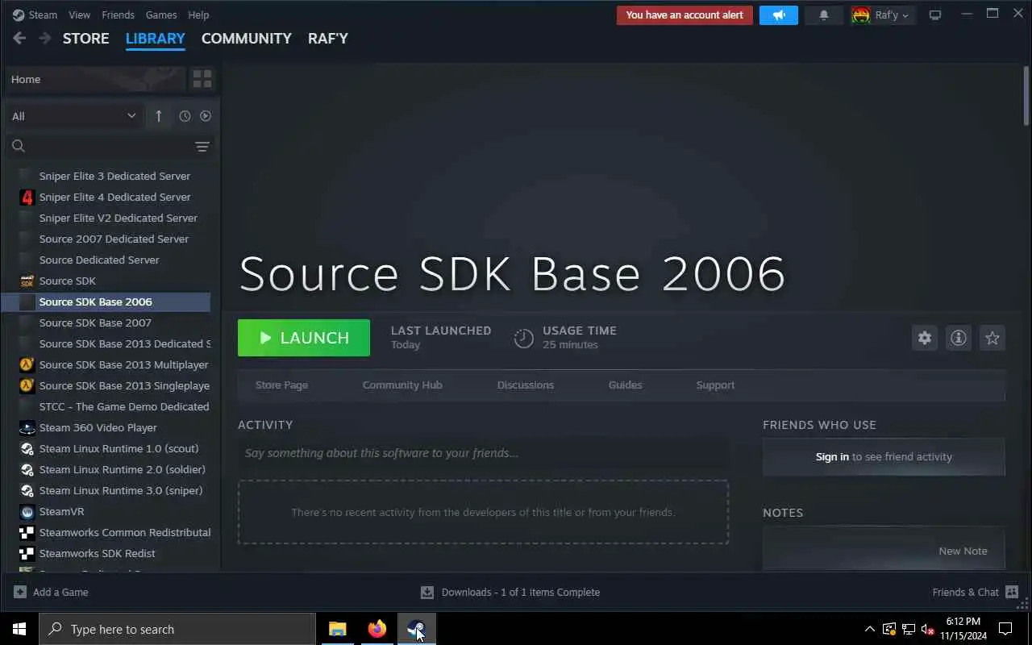Open the Raf'y account dropdown

[892, 15]
